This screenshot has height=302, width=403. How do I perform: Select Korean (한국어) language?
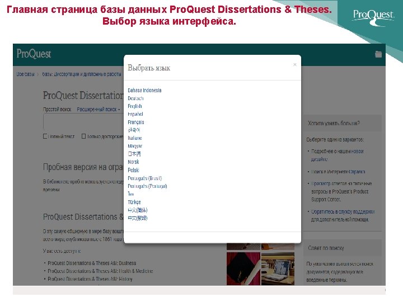pyautogui.click(x=134, y=130)
